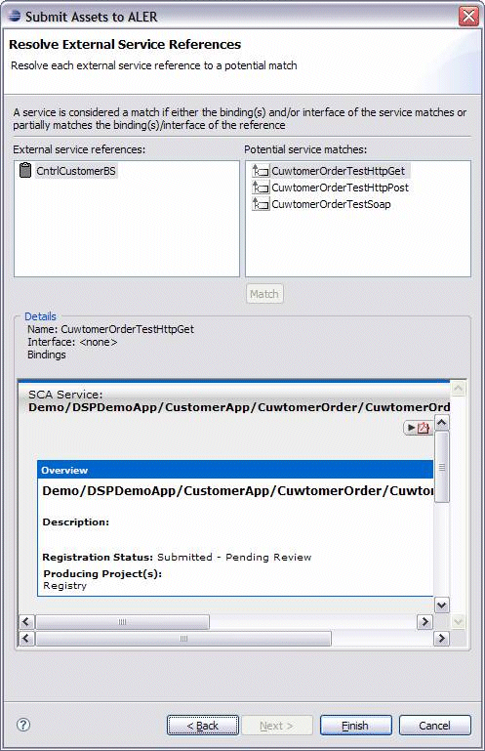This screenshot has height=751, width=485.
Task: Click the service icon beside CuwtomerOrderTestHttpGet
Action: [261, 171]
